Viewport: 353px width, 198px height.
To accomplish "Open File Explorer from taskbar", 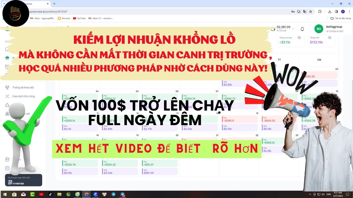I will pos(60,194).
